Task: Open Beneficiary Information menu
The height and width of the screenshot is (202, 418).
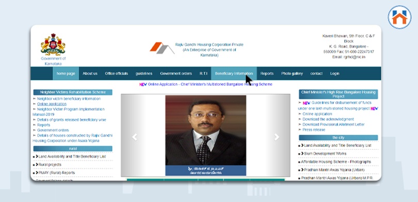Action: [x=234, y=73]
